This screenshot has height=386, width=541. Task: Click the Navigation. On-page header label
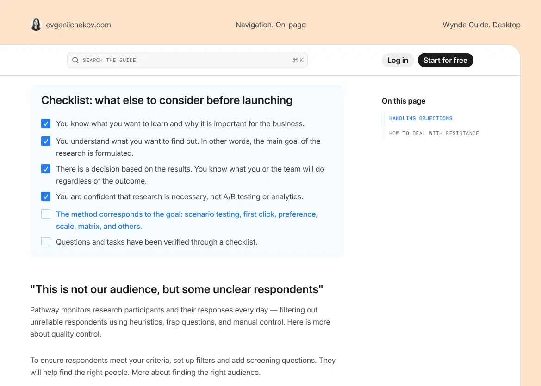click(270, 25)
